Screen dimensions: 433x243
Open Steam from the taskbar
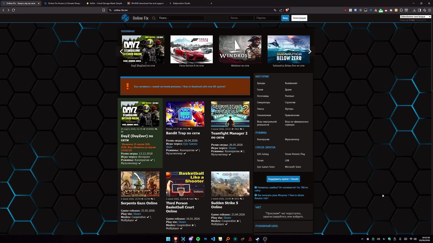point(257,239)
